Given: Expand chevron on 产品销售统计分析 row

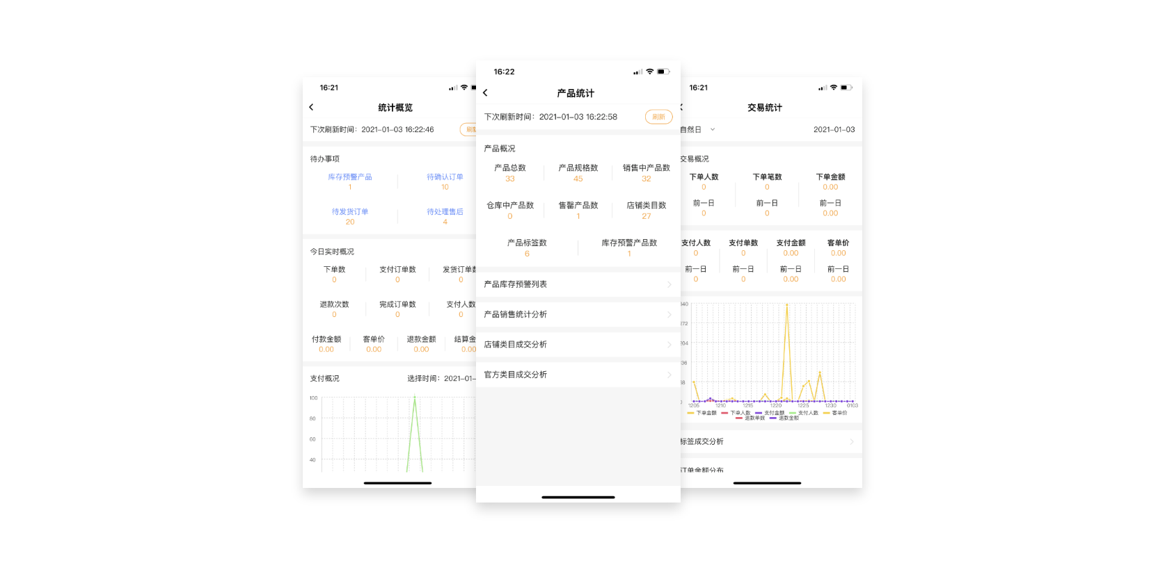Looking at the screenshot, I should tap(669, 314).
